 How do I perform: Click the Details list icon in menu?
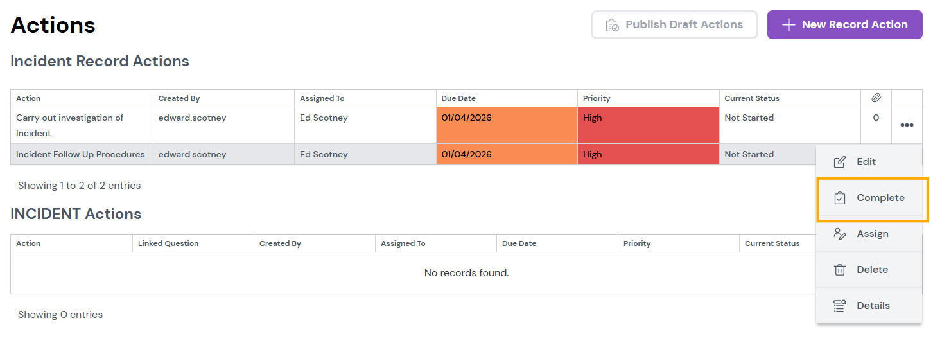pos(839,306)
